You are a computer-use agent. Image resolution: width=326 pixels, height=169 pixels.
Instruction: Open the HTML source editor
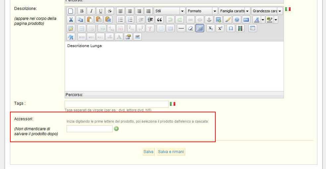tap(246, 20)
